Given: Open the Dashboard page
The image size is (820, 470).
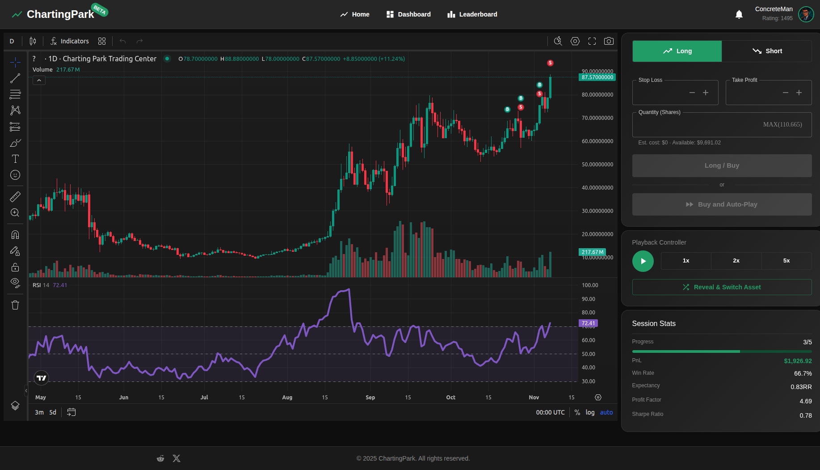Looking at the screenshot, I should (408, 14).
